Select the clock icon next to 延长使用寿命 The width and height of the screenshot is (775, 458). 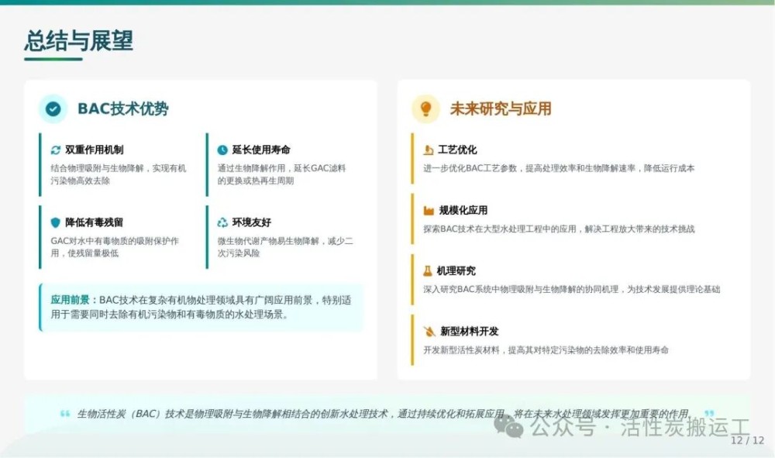click(222, 150)
